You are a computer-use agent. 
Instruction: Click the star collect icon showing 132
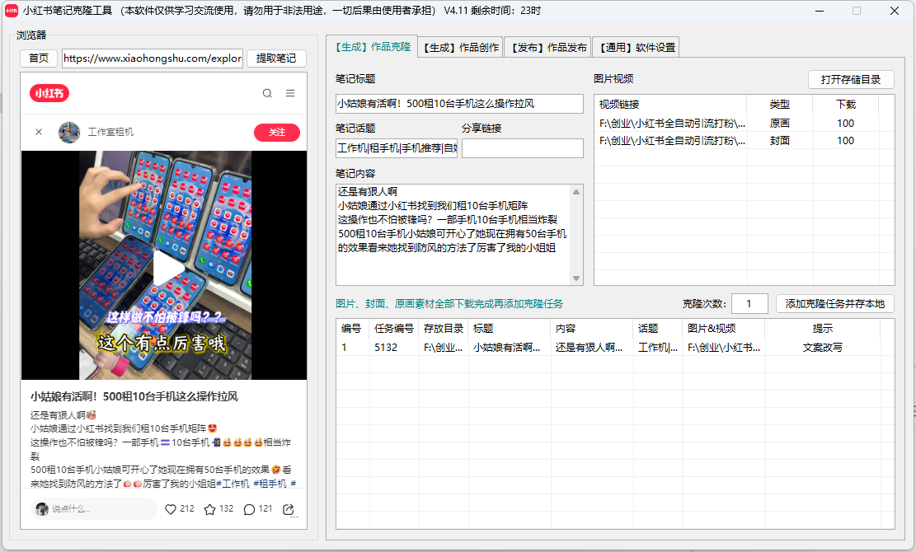click(210, 509)
